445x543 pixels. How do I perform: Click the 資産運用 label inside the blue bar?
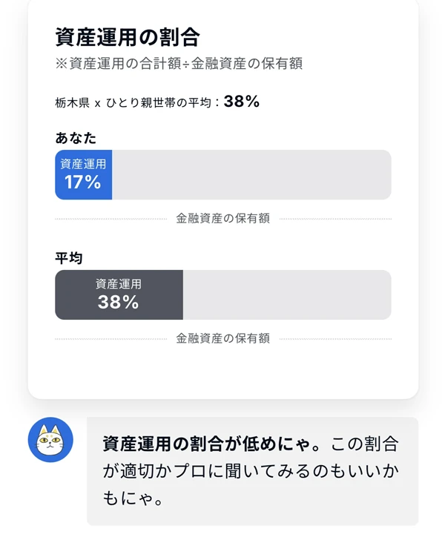[83, 164]
